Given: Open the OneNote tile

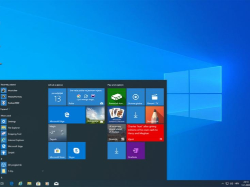Looking at the screenshot, I should (135, 151).
